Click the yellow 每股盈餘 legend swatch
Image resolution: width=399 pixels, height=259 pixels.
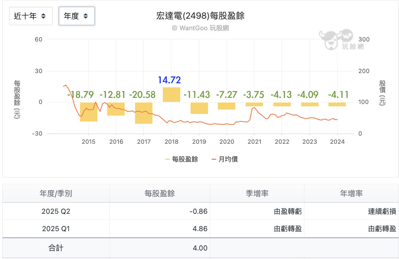coord(167,159)
